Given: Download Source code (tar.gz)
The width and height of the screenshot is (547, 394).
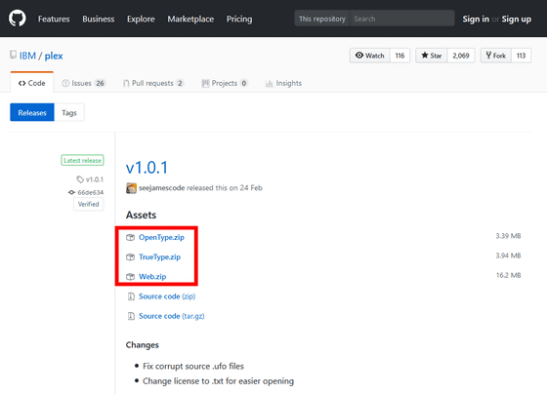Looking at the screenshot, I should [172, 316].
